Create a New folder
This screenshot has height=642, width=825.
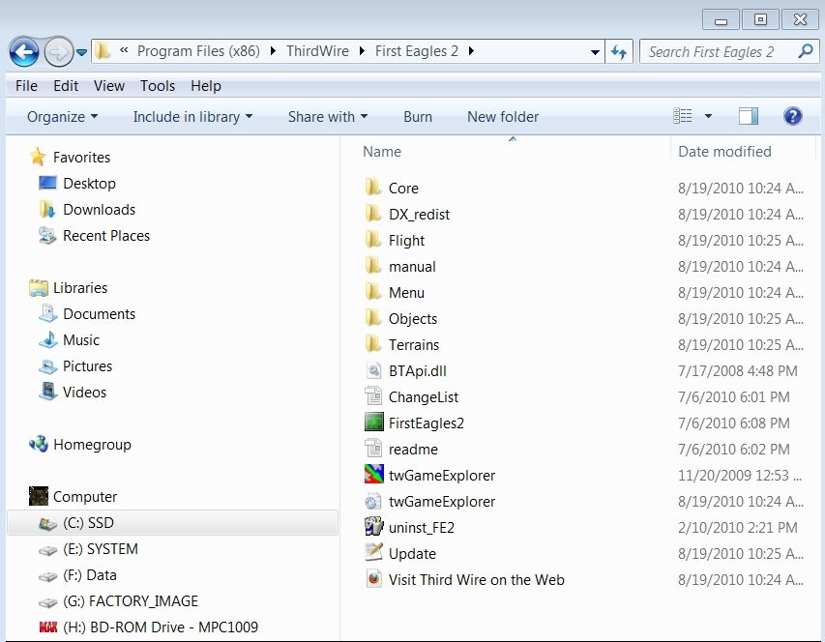503,117
